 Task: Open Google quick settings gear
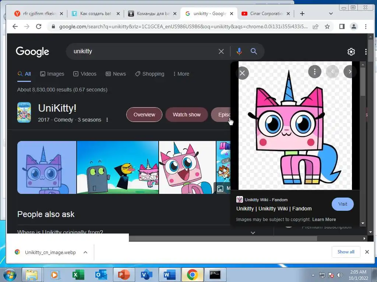point(351,51)
